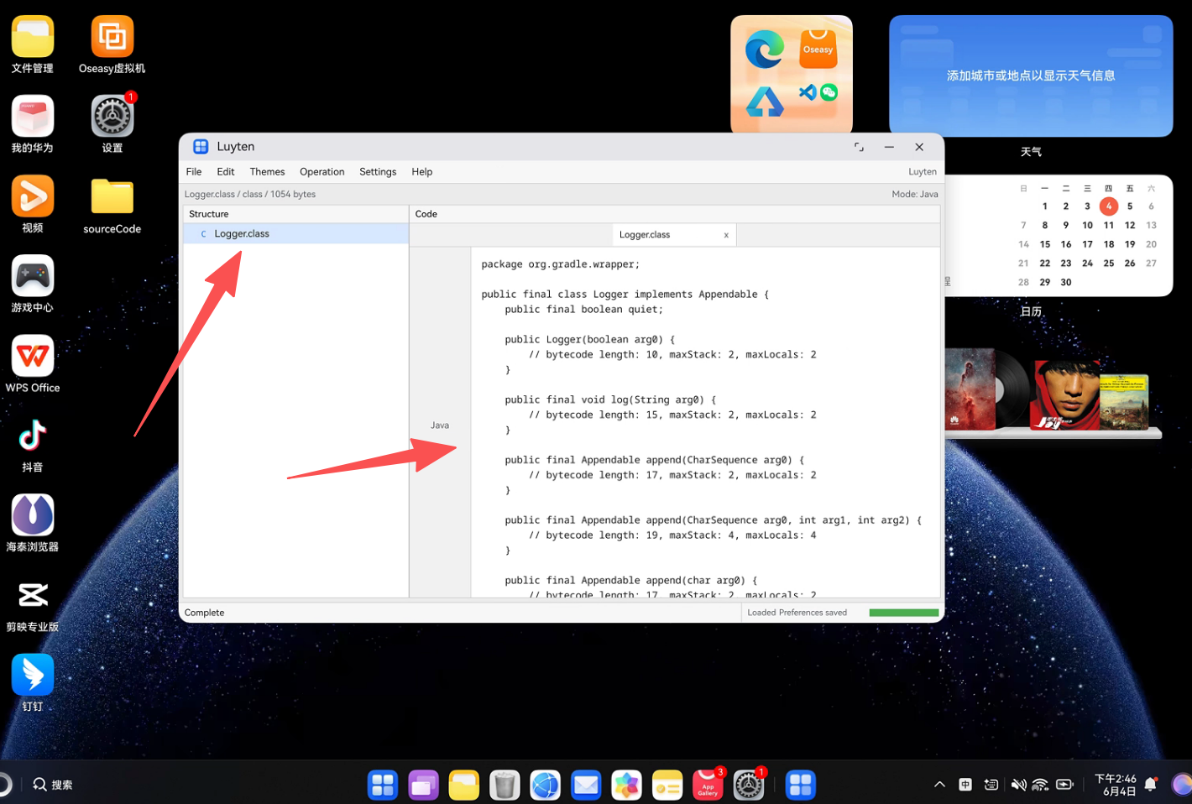Open the Wi-Fi tray icon

1040,785
